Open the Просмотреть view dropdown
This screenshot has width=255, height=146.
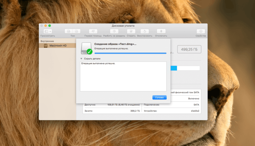[x=48, y=31]
